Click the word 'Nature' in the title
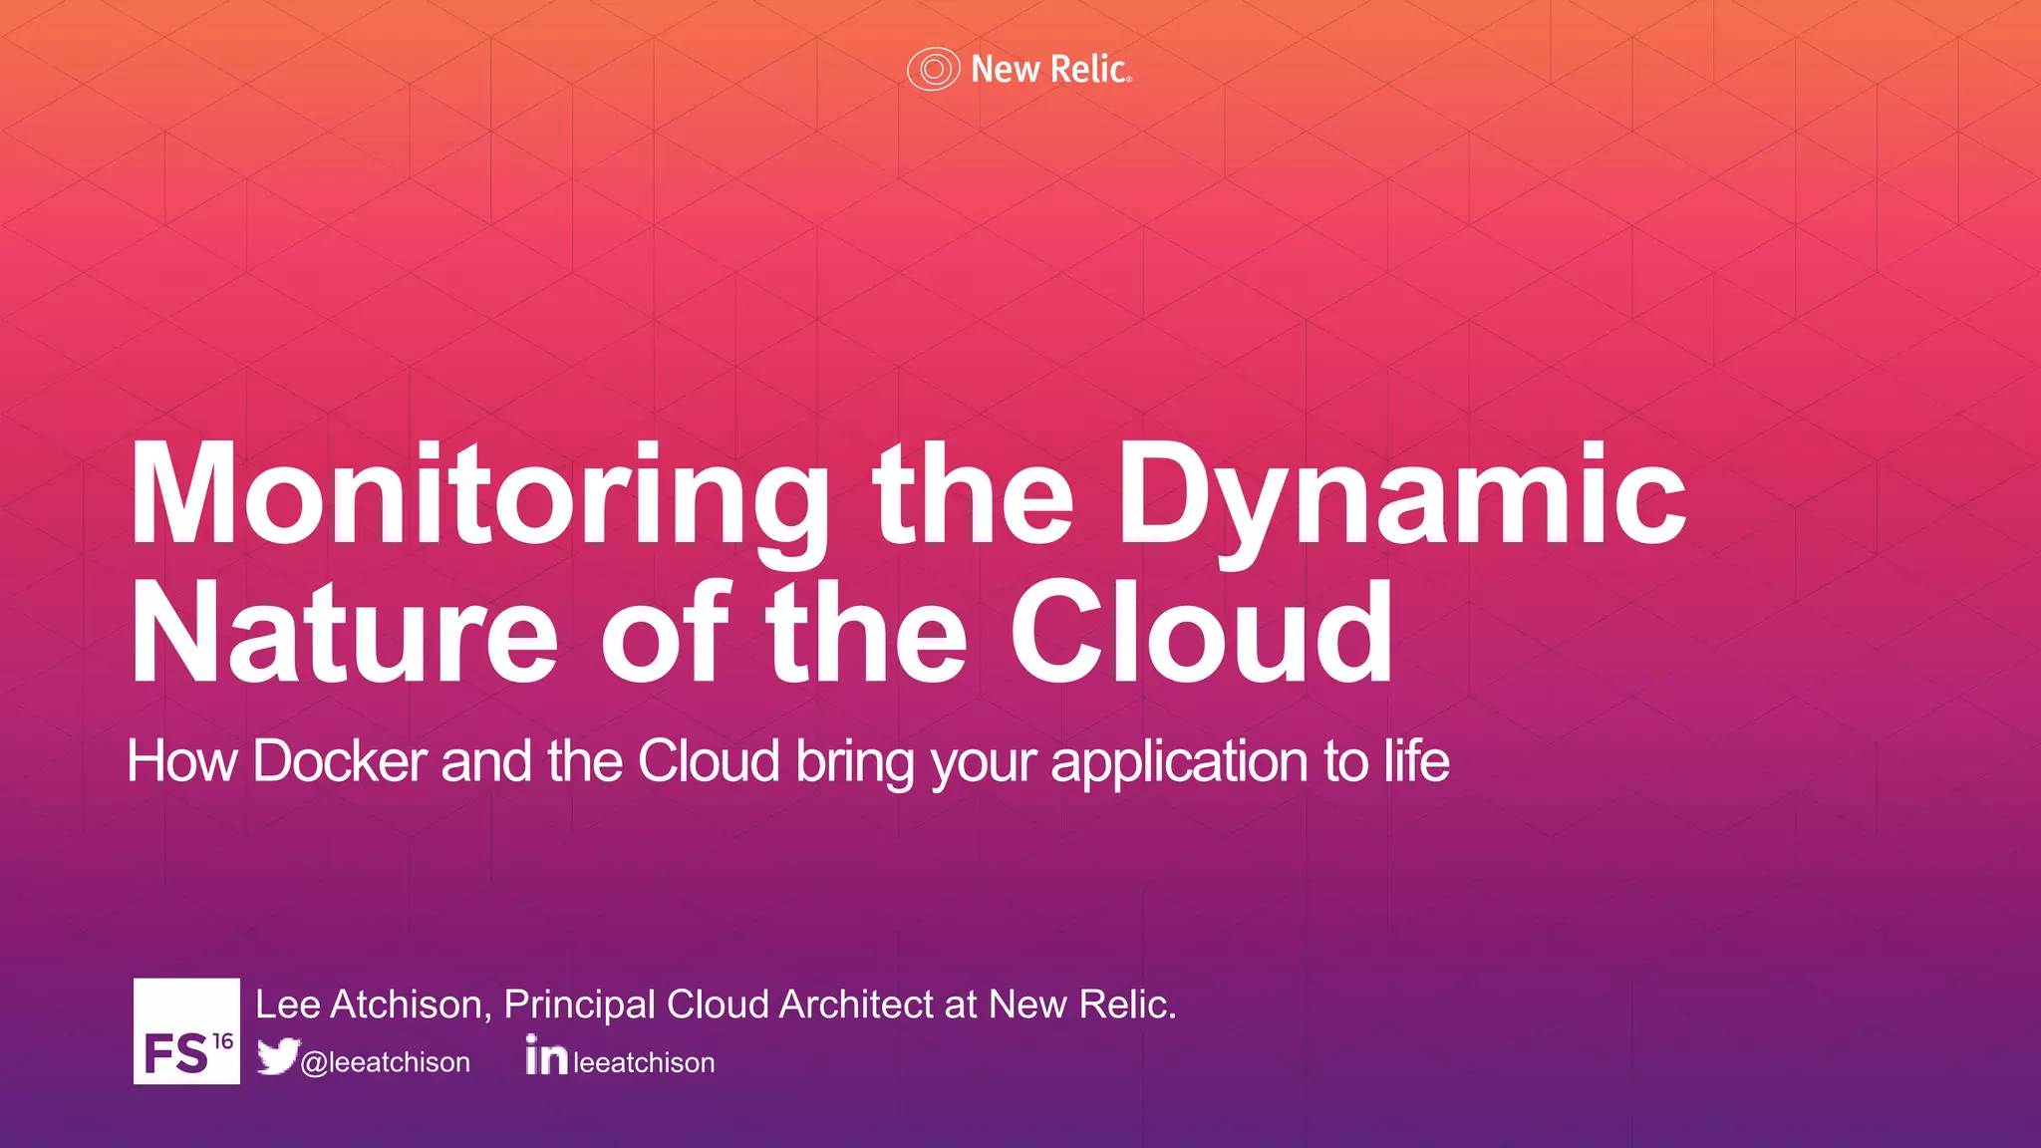 344,634
